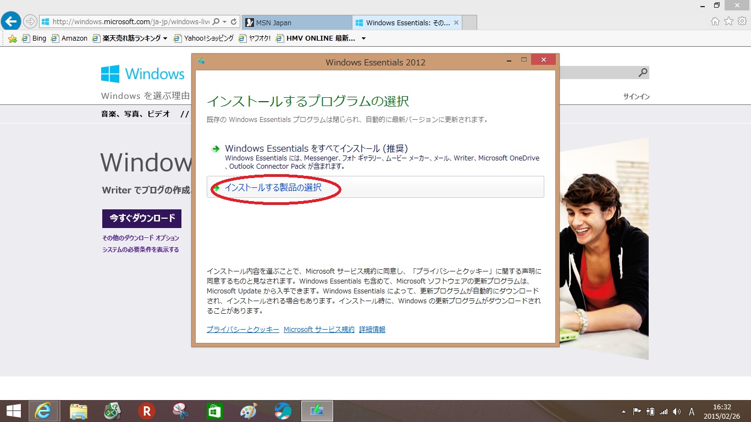Open the browser Tools gear icon
This screenshot has height=422, width=751.
point(742,21)
